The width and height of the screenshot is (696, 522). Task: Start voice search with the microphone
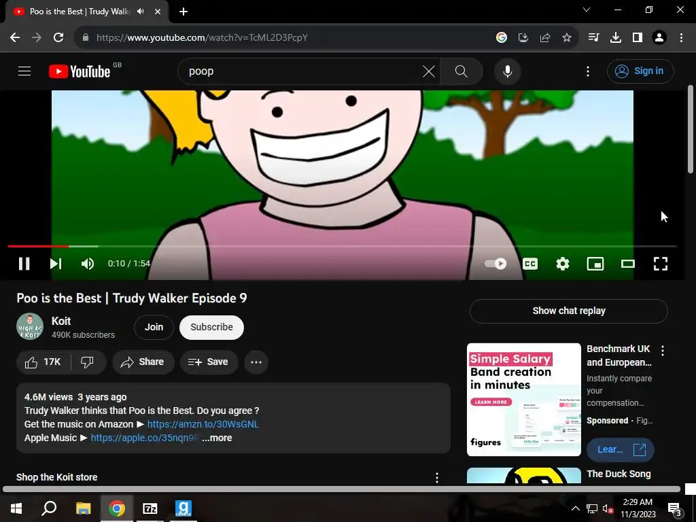point(507,71)
